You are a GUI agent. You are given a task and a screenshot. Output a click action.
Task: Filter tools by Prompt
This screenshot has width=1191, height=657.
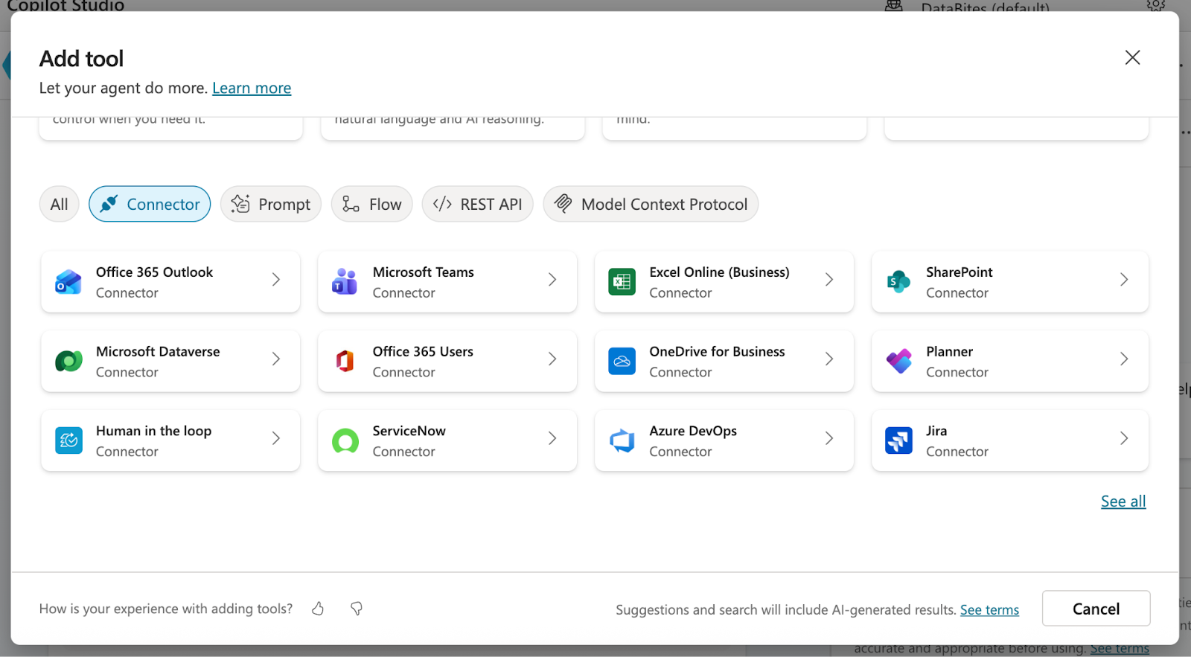click(271, 204)
